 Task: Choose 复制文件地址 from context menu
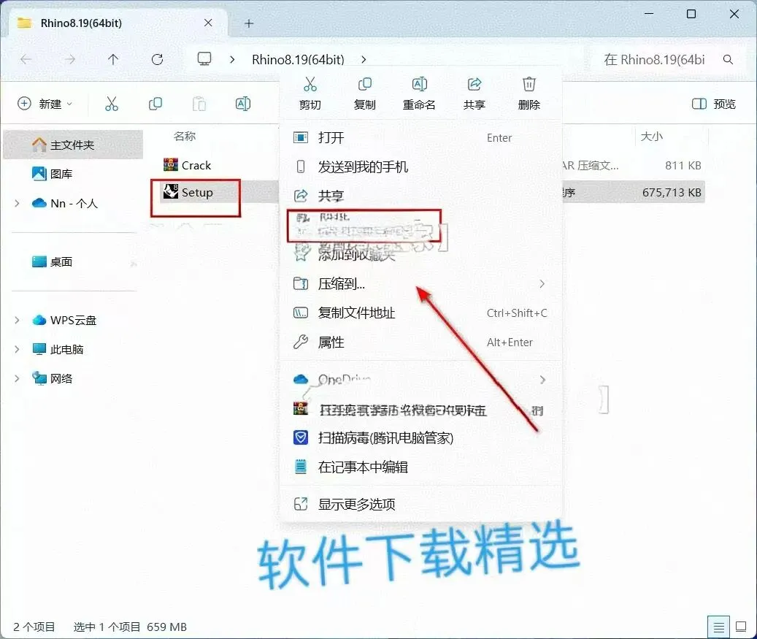[420, 313]
